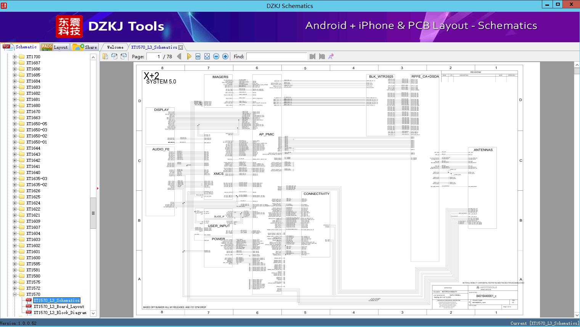
Task: Click the PDF icon of XT1570_L3_Board_Layout
Action: (29, 306)
